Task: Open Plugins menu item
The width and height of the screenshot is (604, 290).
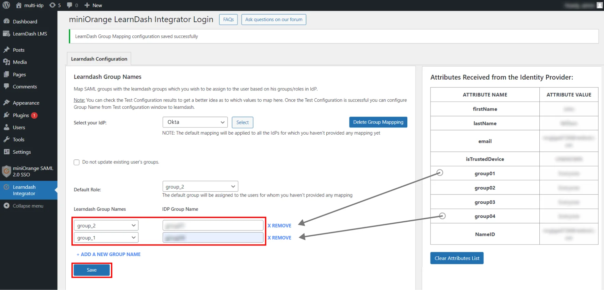Action: tap(21, 115)
